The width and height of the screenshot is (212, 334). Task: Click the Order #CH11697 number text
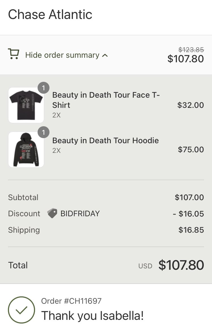[71, 301]
